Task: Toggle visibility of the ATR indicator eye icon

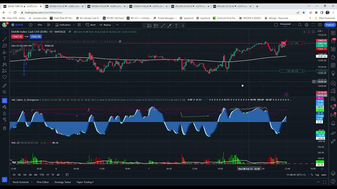Action: [39, 50]
